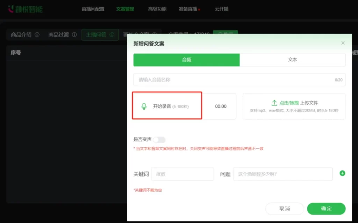358x223 pixels.
Task: Click the 序号 column header
Action: [x=16, y=53]
